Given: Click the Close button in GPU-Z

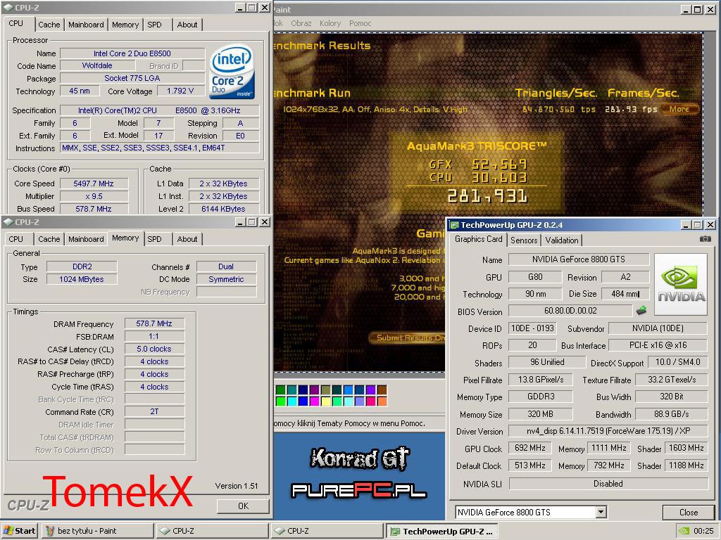Looking at the screenshot, I should tap(689, 512).
